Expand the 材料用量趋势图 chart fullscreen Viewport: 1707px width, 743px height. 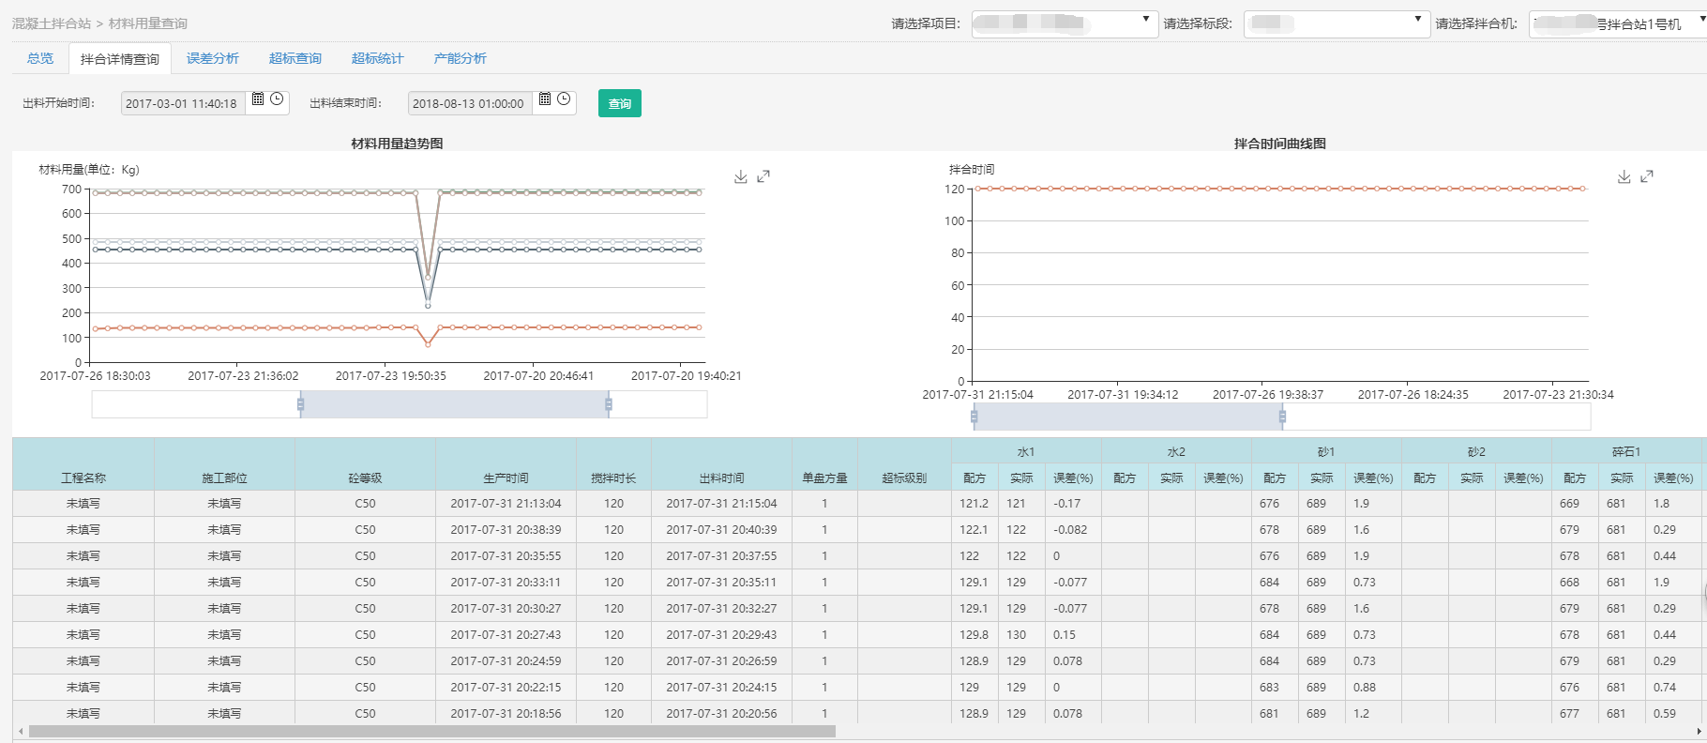763,176
